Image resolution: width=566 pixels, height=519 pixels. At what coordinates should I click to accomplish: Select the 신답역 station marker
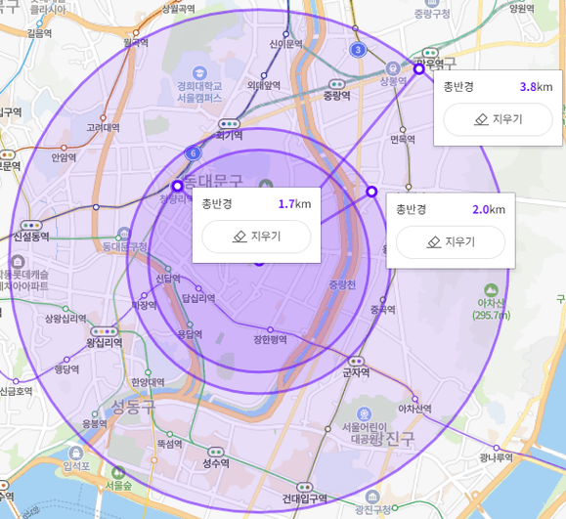(168, 269)
